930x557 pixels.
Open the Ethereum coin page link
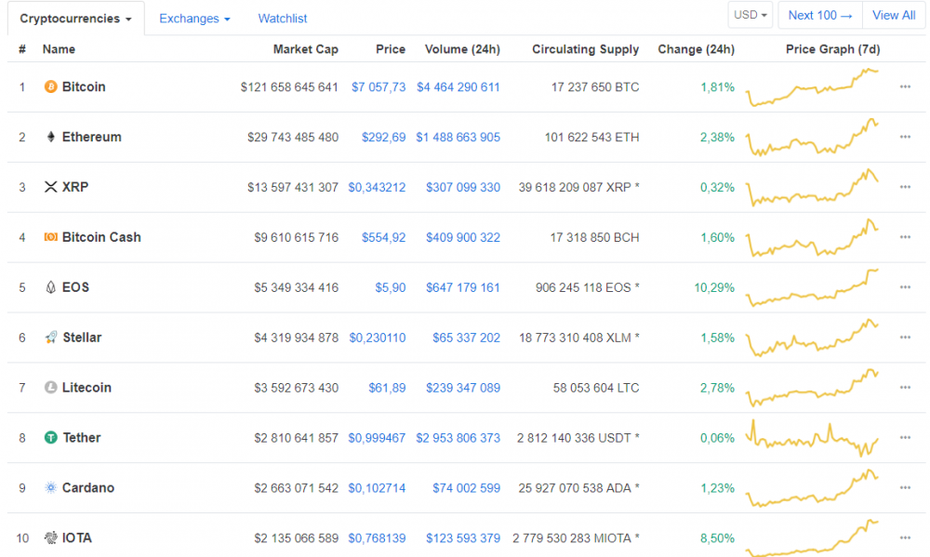click(92, 137)
